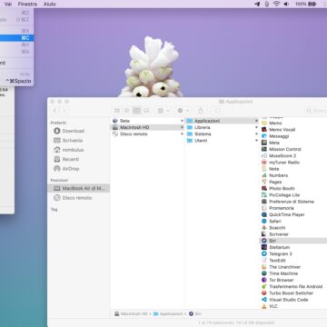Select Macintosh HD in the first column
The width and height of the screenshot is (327, 327).
point(148,127)
